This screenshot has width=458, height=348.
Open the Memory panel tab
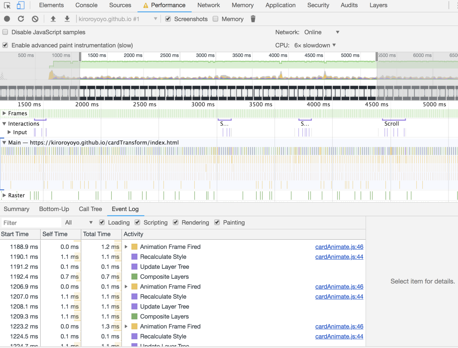point(243,5)
